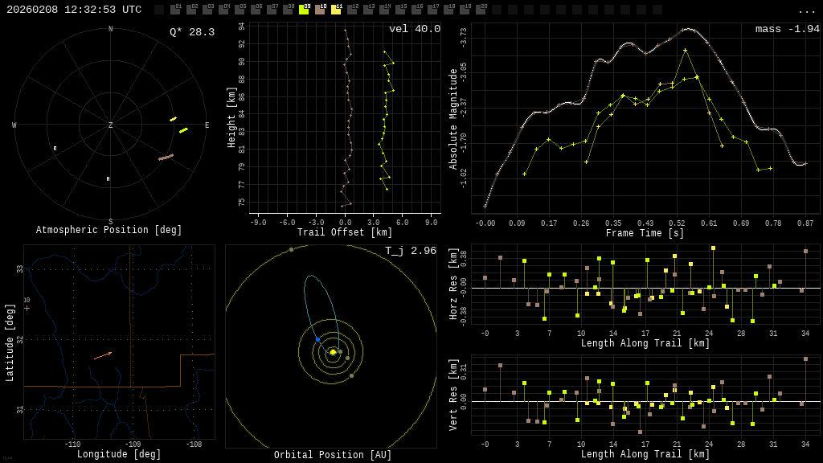Click the vel 40.0 velocity label
Screen dimensions: 823x463
pos(414,29)
